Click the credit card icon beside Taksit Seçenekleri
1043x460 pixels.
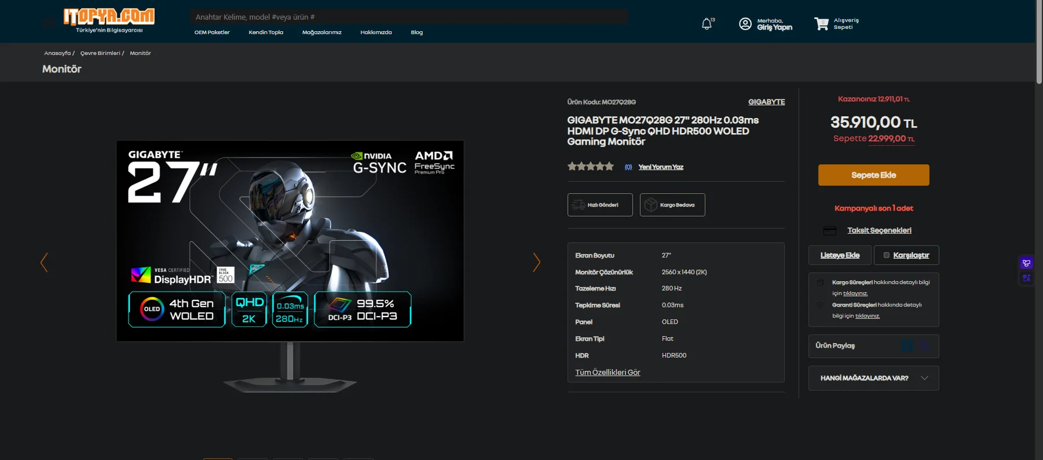830,231
